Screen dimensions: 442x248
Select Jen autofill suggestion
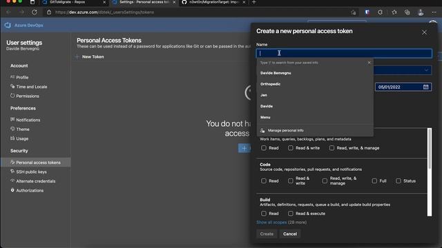click(x=315, y=95)
